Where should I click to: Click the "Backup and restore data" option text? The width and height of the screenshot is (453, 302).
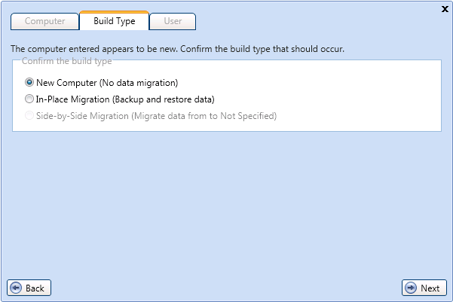pyautogui.click(x=164, y=99)
